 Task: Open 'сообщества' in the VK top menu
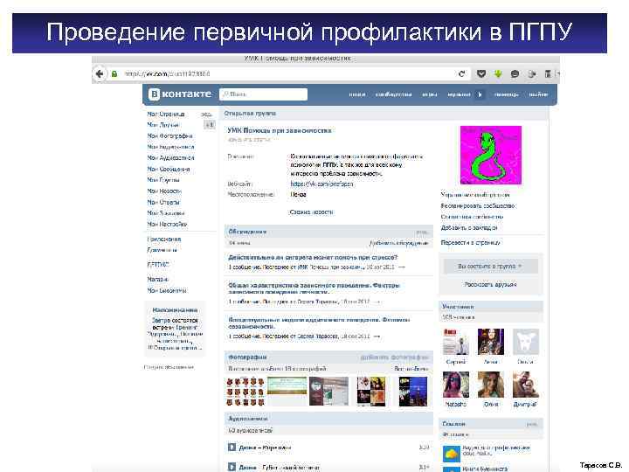tap(393, 94)
